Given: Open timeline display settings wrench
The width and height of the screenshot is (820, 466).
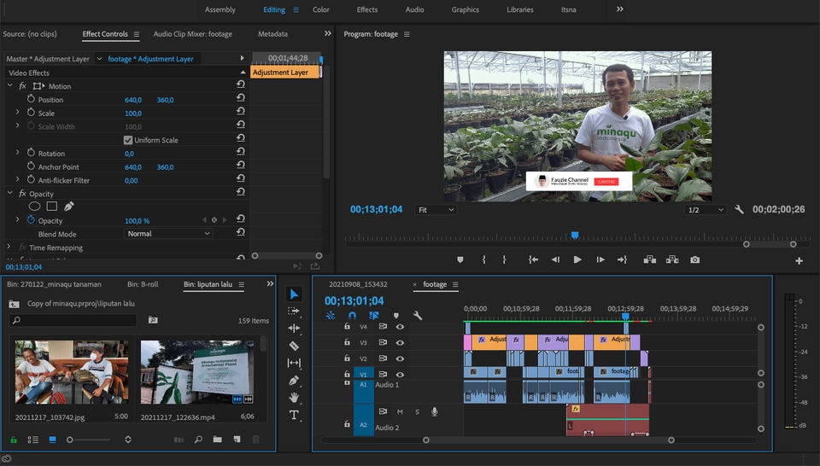Looking at the screenshot, I should [x=418, y=316].
